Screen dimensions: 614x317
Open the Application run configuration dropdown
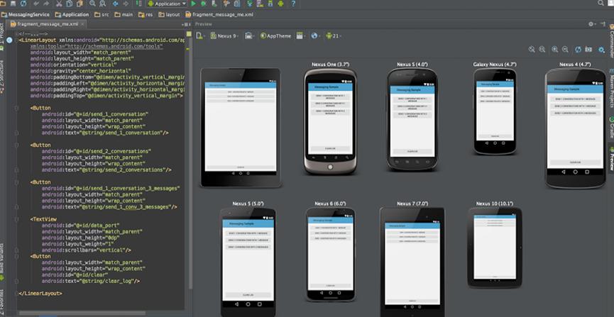[x=165, y=4]
